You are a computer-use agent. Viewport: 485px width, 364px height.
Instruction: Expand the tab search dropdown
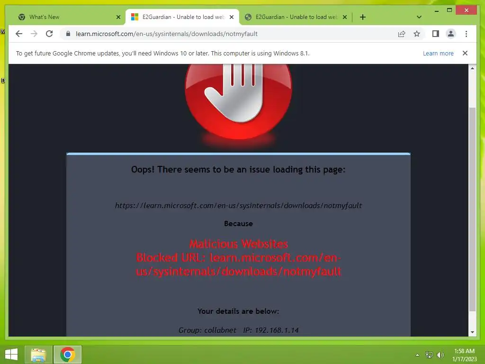(x=419, y=17)
